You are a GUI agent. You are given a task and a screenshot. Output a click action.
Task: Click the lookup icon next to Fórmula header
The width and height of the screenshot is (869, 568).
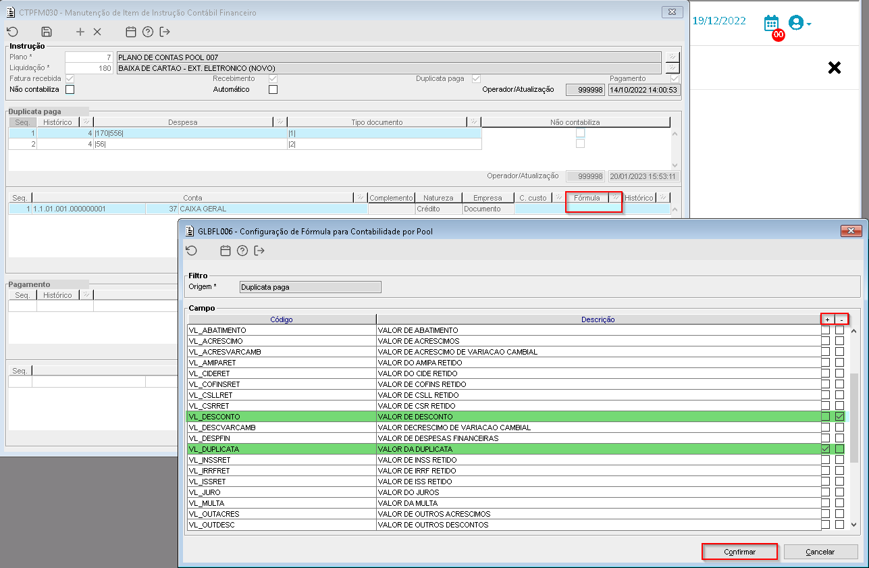coord(614,198)
